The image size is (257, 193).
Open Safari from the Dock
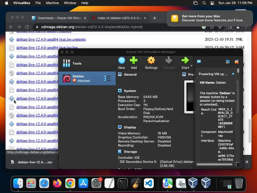coord(44,183)
